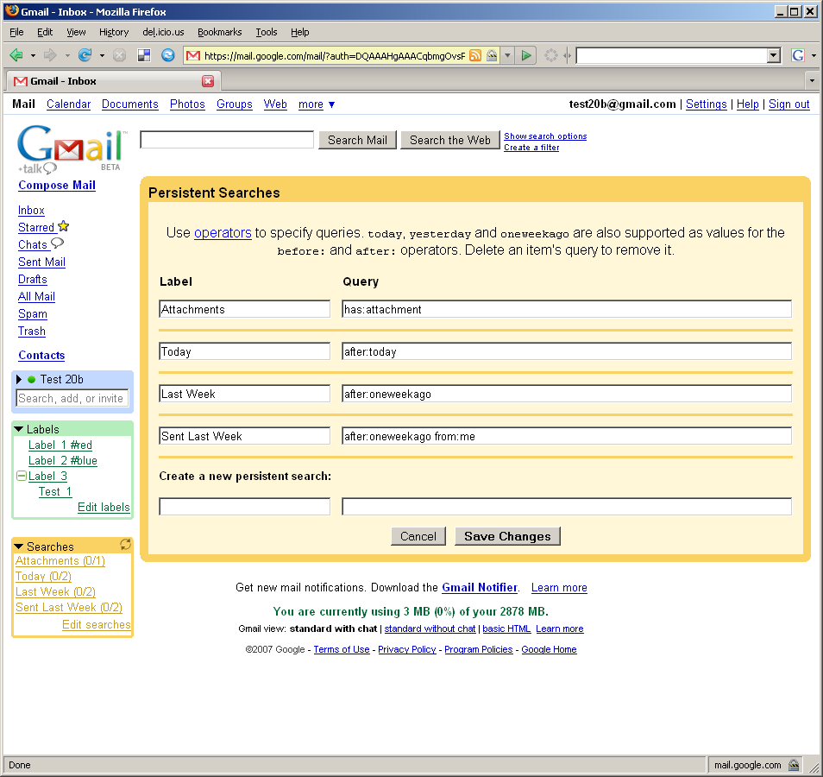This screenshot has width=823, height=777.
Task: Close the Gmail - Inbox tab
Action: click(x=208, y=81)
